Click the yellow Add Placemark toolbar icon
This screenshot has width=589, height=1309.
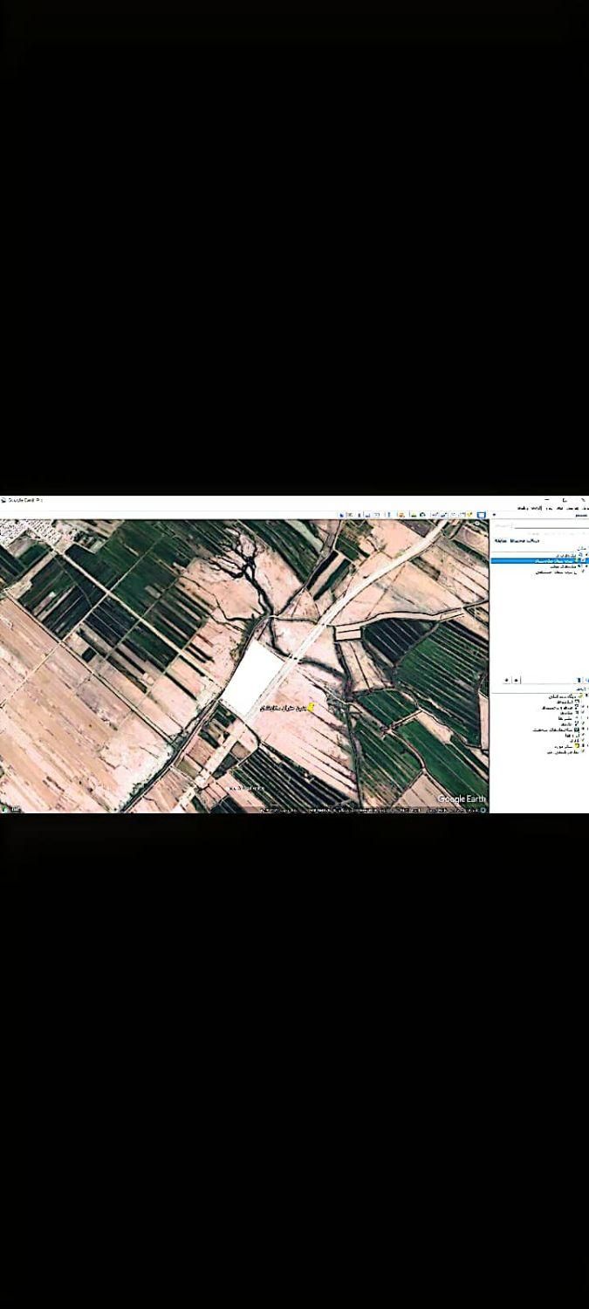(x=468, y=515)
